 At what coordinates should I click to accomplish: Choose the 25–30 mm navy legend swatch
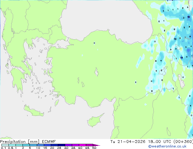point(61,145)
